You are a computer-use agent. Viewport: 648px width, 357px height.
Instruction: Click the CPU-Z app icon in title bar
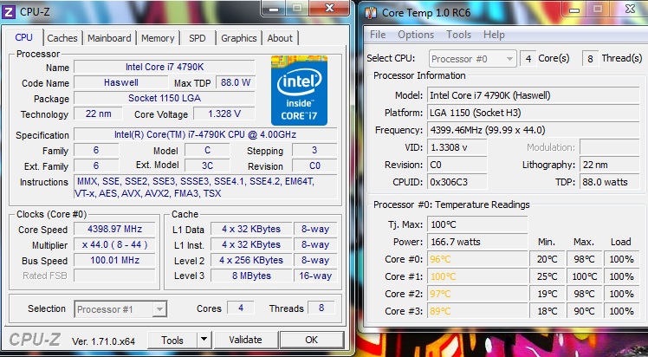click(x=9, y=11)
